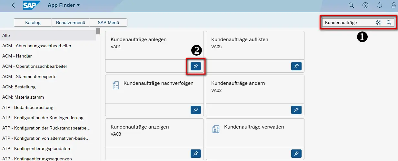Run search with the search field magnifier
The height and width of the screenshot is (161, 398).
389,22
